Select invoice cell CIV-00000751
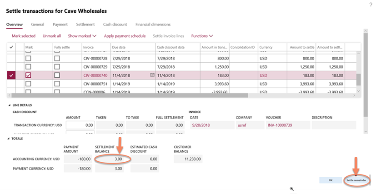376x194 pixels. click(95, 84)
